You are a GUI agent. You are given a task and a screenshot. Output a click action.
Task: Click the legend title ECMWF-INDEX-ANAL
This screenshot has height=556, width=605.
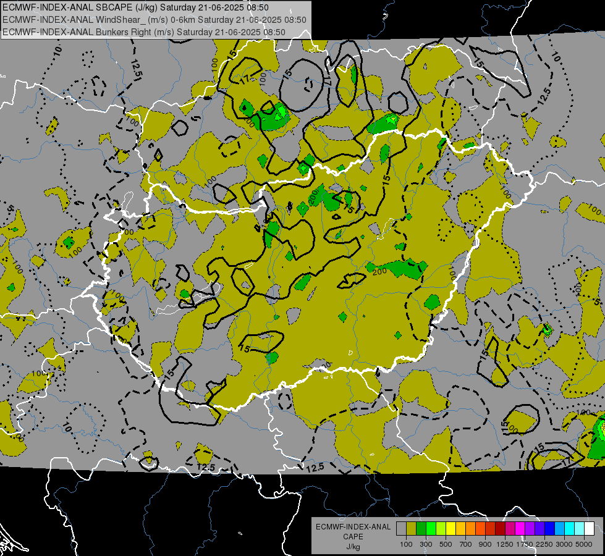point(353,527)
